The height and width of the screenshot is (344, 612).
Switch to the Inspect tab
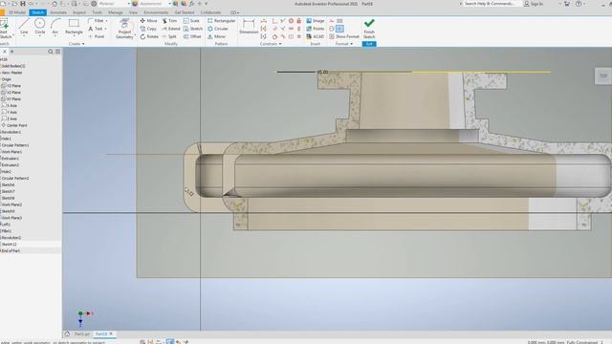pyautogui.click(x=79, y=12)
